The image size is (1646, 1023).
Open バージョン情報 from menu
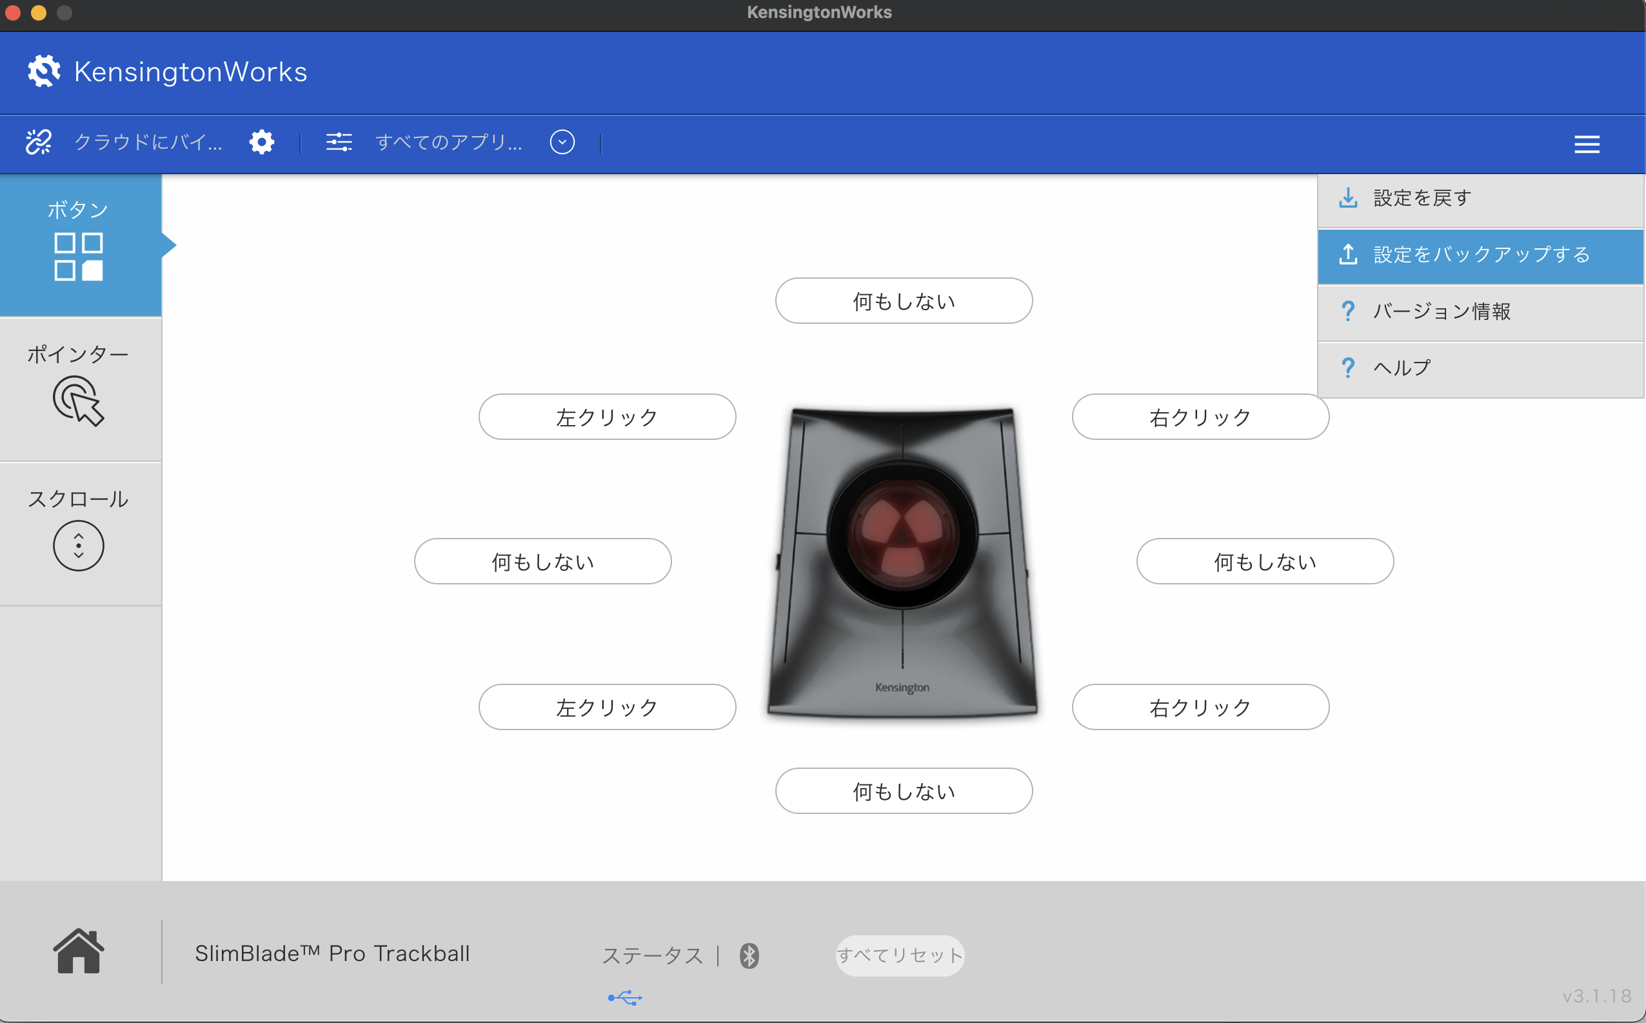pyautogui.click(x=1480, y=312)
